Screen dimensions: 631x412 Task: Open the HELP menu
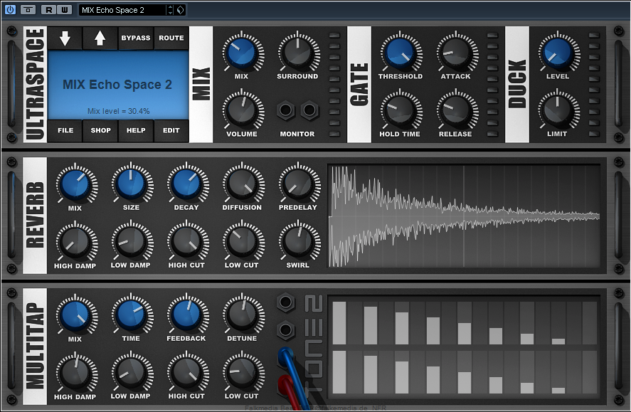136,130
